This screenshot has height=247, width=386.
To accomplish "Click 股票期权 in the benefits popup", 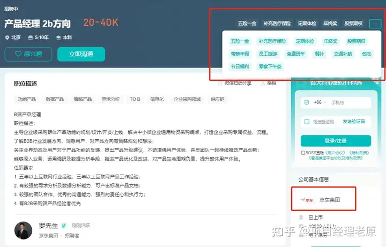I will click(356, 41).
